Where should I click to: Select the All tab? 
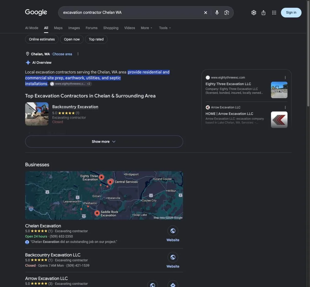tap(46, 28)
